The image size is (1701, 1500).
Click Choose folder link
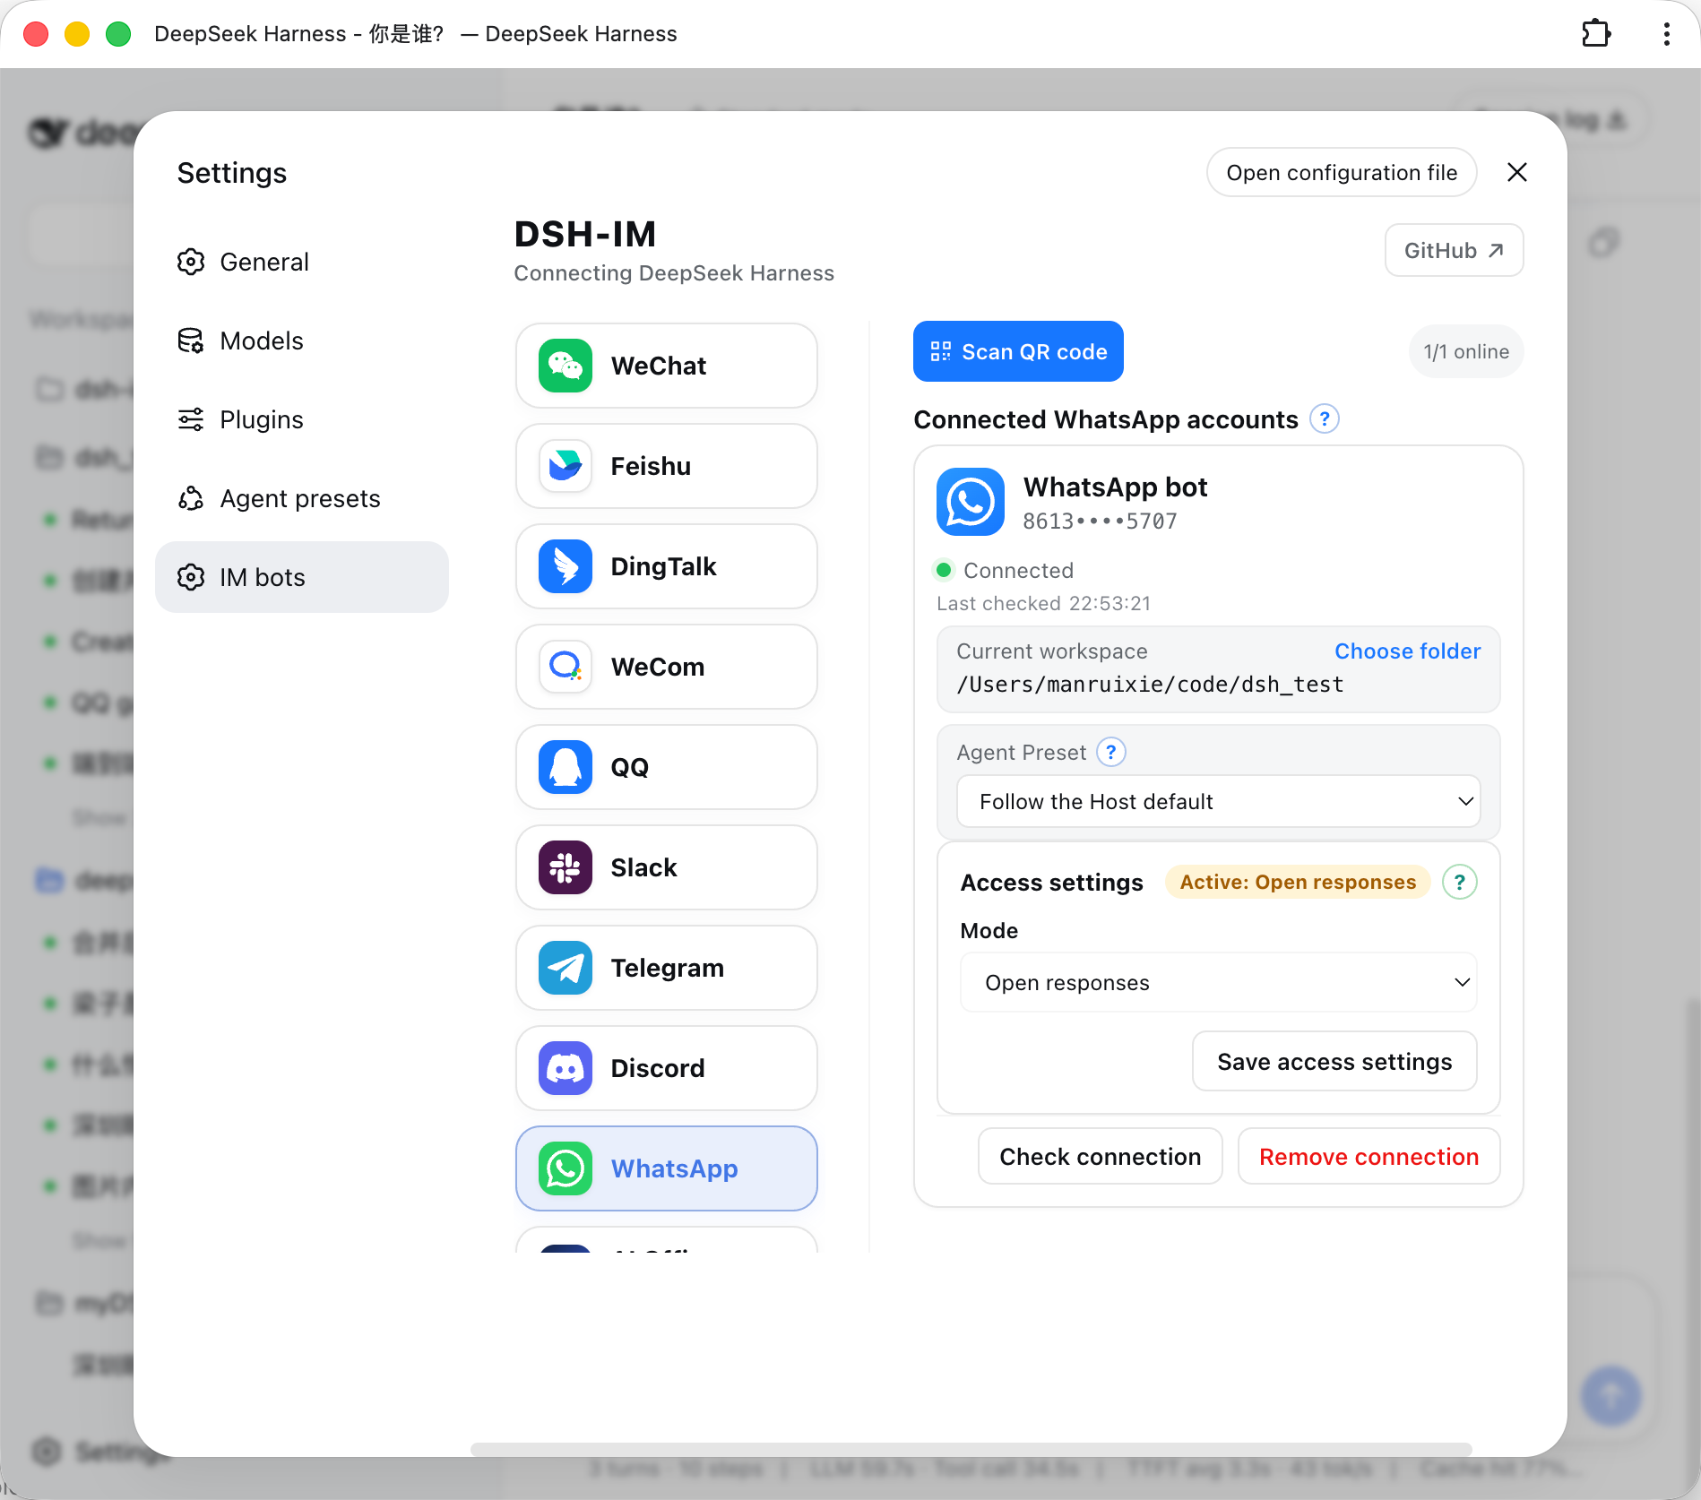[x=1407, y=651]
